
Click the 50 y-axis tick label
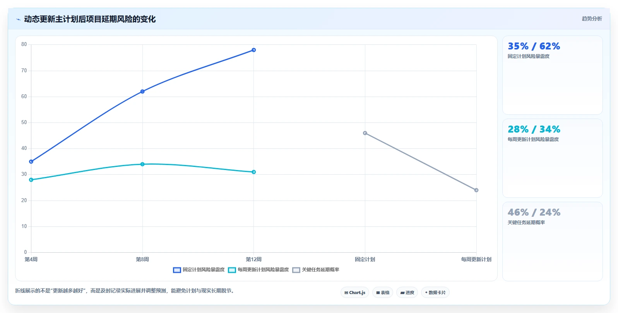click(24, 122)
